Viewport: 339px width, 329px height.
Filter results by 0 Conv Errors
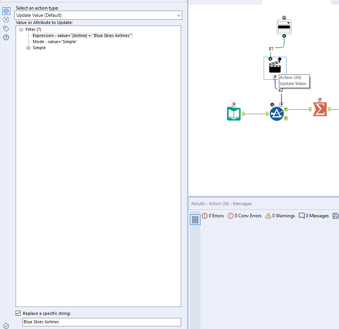245,216
